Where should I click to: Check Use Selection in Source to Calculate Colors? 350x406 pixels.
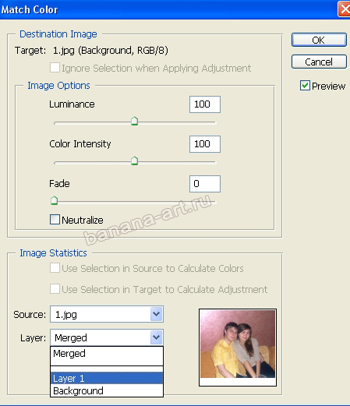(55, 268)
